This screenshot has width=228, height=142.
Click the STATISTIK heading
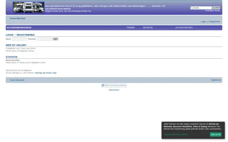pyautogui.click(x=12, y=57)
